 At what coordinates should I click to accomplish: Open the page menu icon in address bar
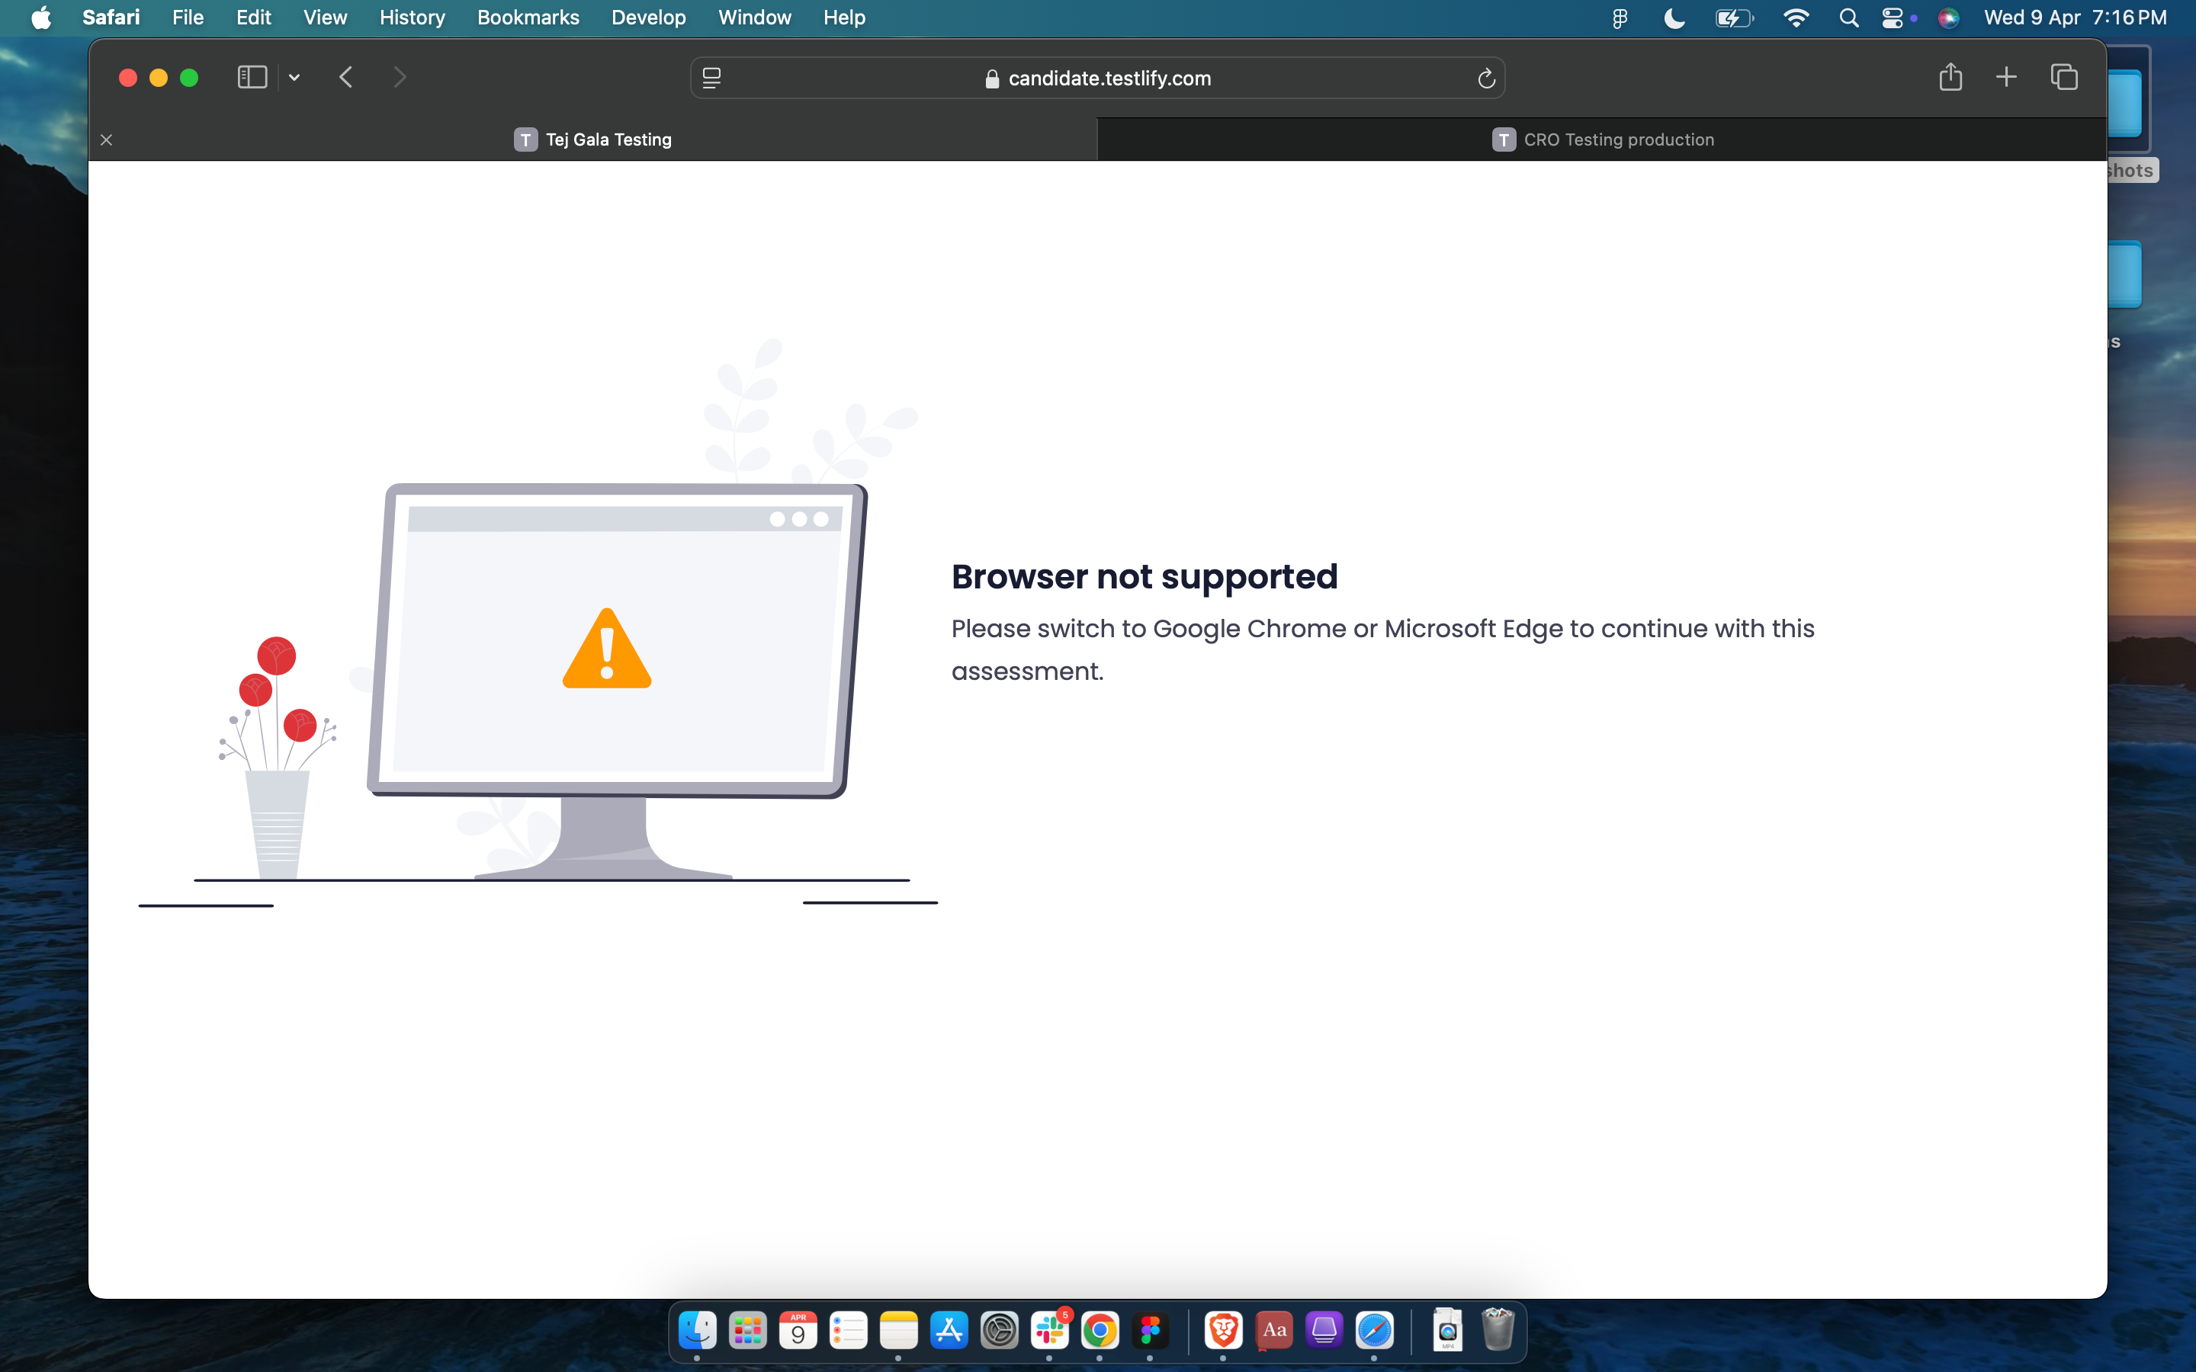(712, 78)
